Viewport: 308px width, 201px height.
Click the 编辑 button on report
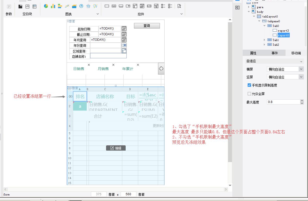click(x=116, y=148)
